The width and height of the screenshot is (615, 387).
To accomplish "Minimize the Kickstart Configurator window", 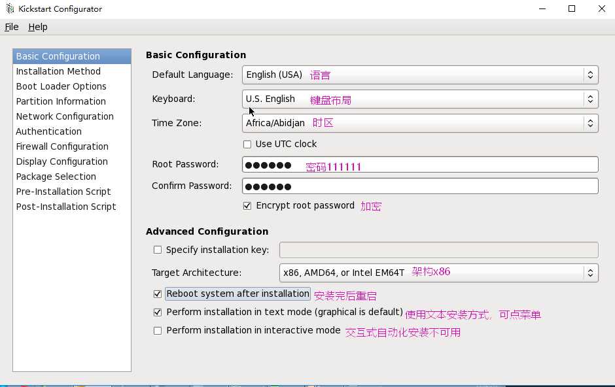I will (542, 8).
